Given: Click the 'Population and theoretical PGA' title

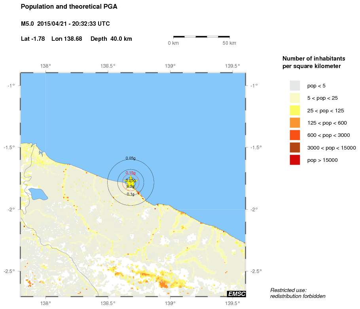Looking at the screenshot, I should [x=69, y=7].
